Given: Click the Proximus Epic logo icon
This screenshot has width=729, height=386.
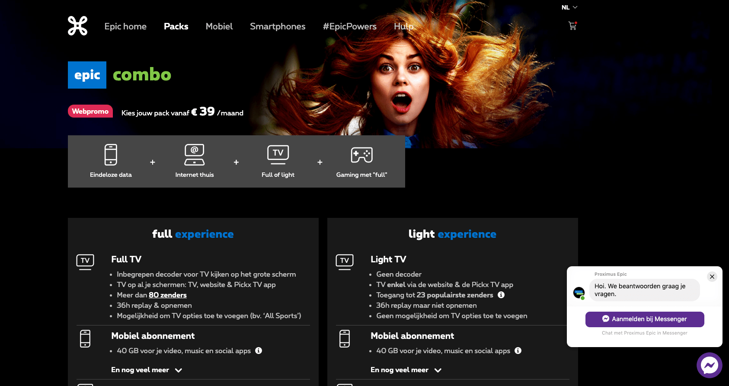Looking at the screenshot, I should click(78, 26).
